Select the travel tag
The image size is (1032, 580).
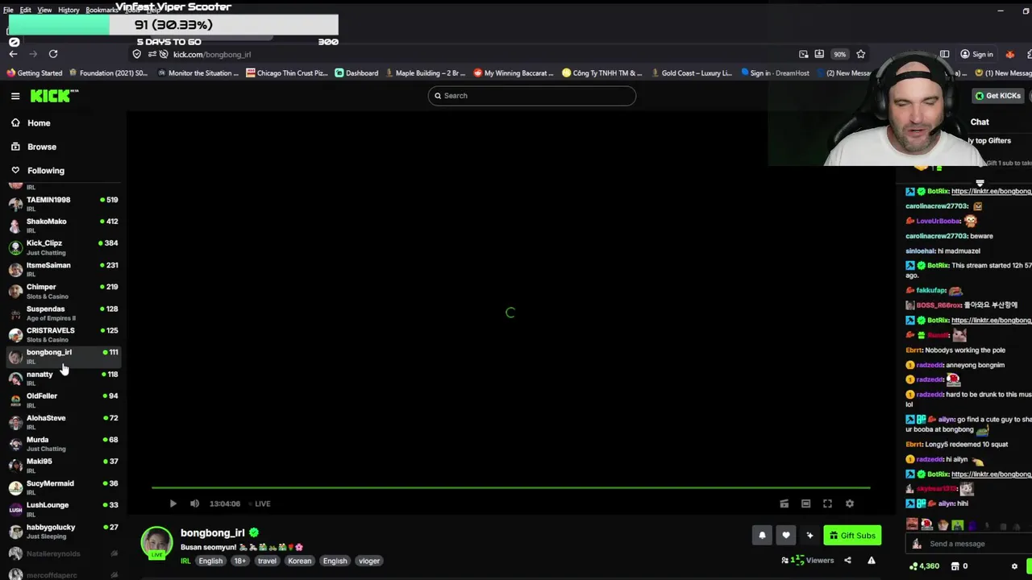tap(267, 561)
